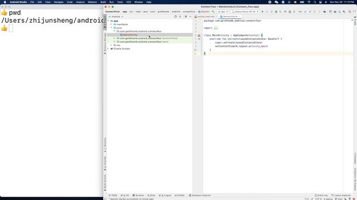Screen dimensions: 357x200
Task: Click the goldthumb breadcrumb in navigation bar
Action: coord(163,12)
